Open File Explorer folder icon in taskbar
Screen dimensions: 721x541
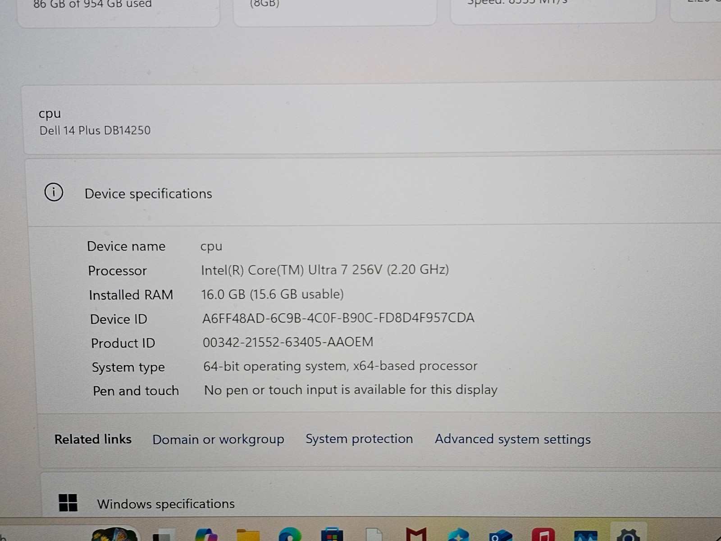point(248,535)
